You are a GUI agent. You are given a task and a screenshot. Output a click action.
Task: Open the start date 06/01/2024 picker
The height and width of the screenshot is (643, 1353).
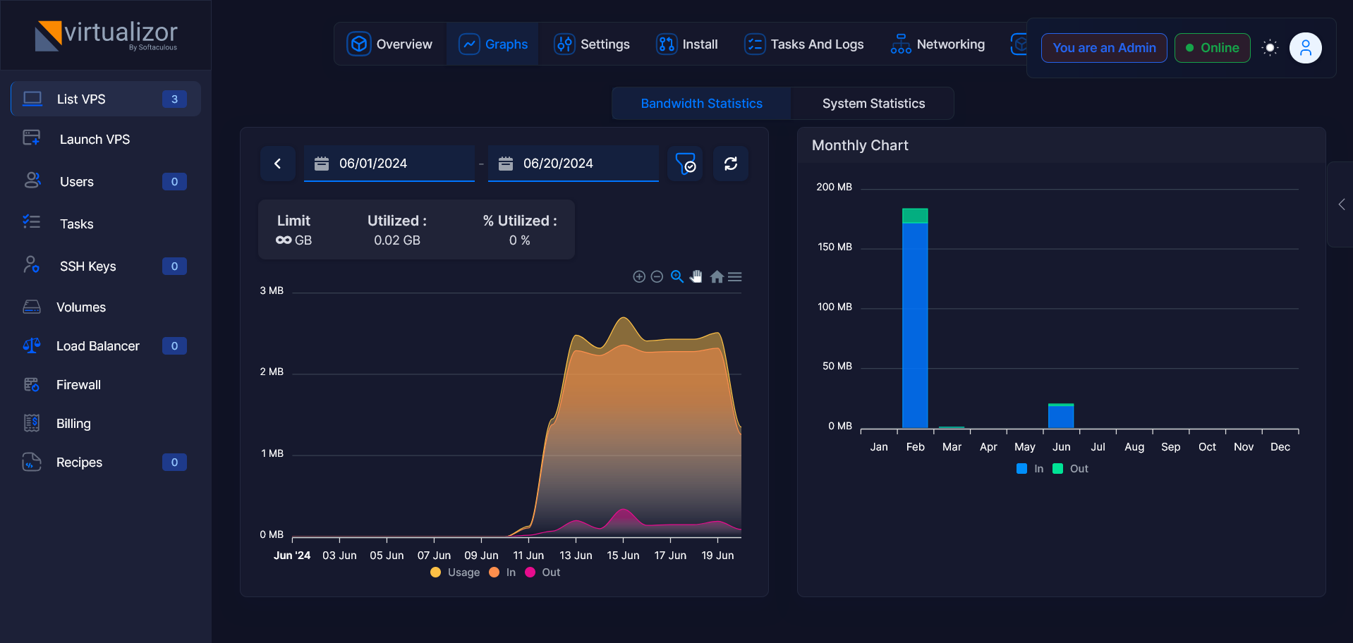coord(389,164)
